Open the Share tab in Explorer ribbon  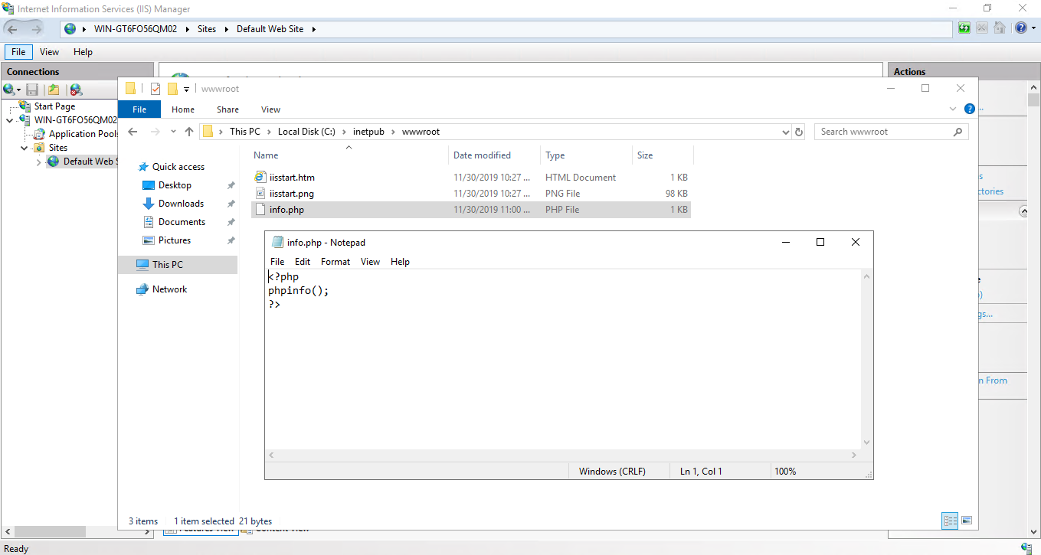pos(228,109)
